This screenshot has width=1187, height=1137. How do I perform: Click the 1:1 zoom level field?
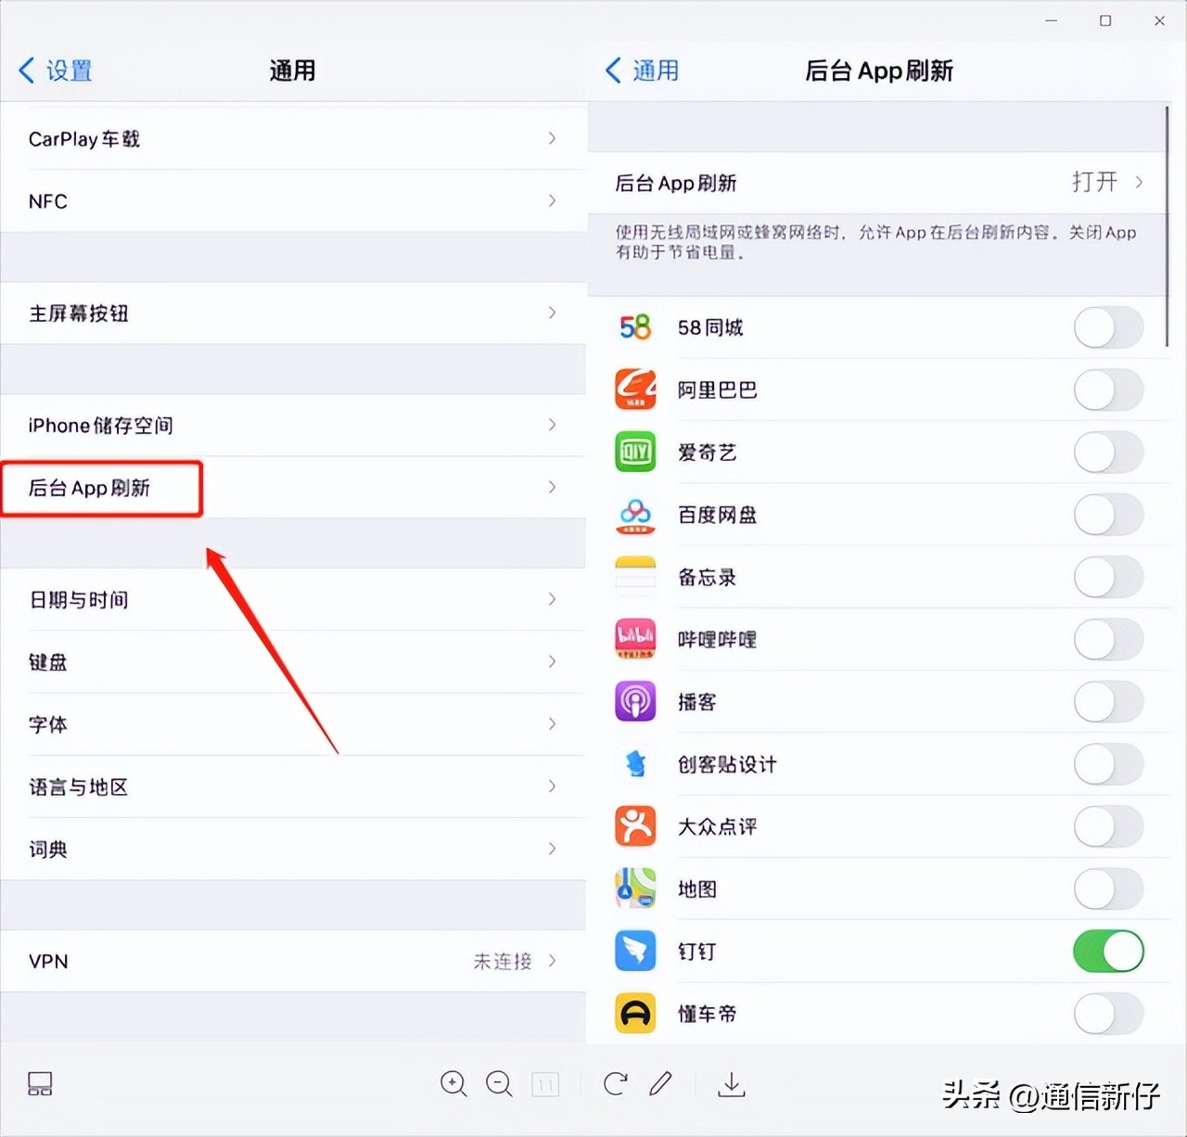click(x=546, y=1083)
